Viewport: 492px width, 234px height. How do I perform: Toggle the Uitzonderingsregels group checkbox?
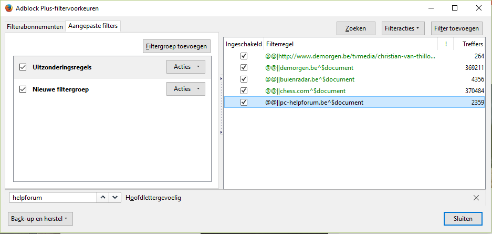point(23,67)
